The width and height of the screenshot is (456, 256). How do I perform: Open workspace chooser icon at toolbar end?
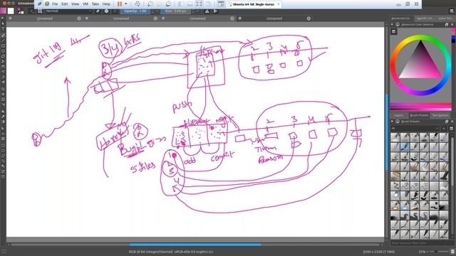(452, 11)
